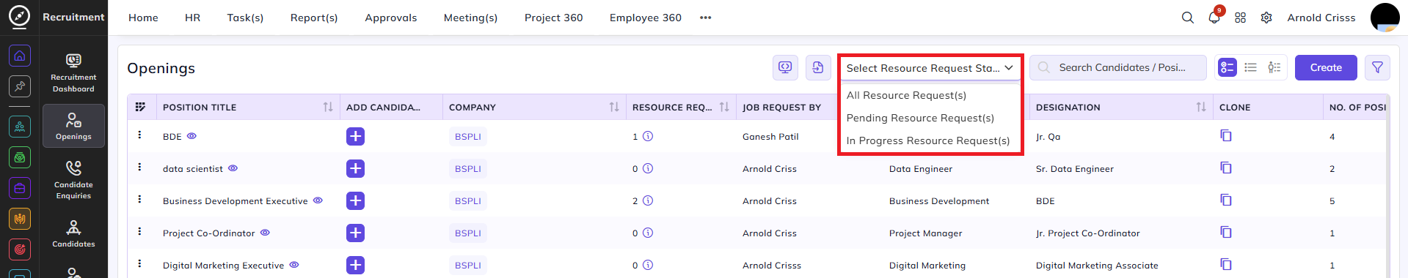
Task: Open the apps grid icon
Action: 1240,18
